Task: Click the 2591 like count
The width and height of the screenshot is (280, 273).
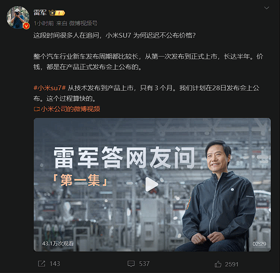Action: pyautogui.click(x=231, y=264)
